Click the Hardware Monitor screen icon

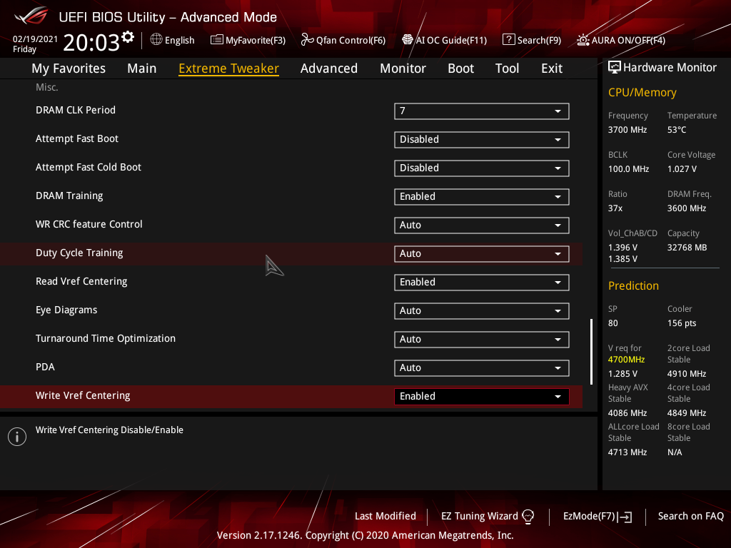tap(615, 68)
